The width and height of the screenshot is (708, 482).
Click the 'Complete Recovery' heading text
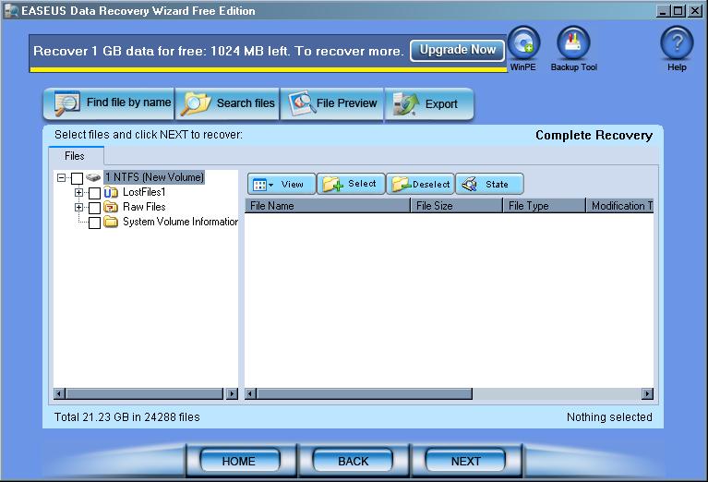[594, 136]
